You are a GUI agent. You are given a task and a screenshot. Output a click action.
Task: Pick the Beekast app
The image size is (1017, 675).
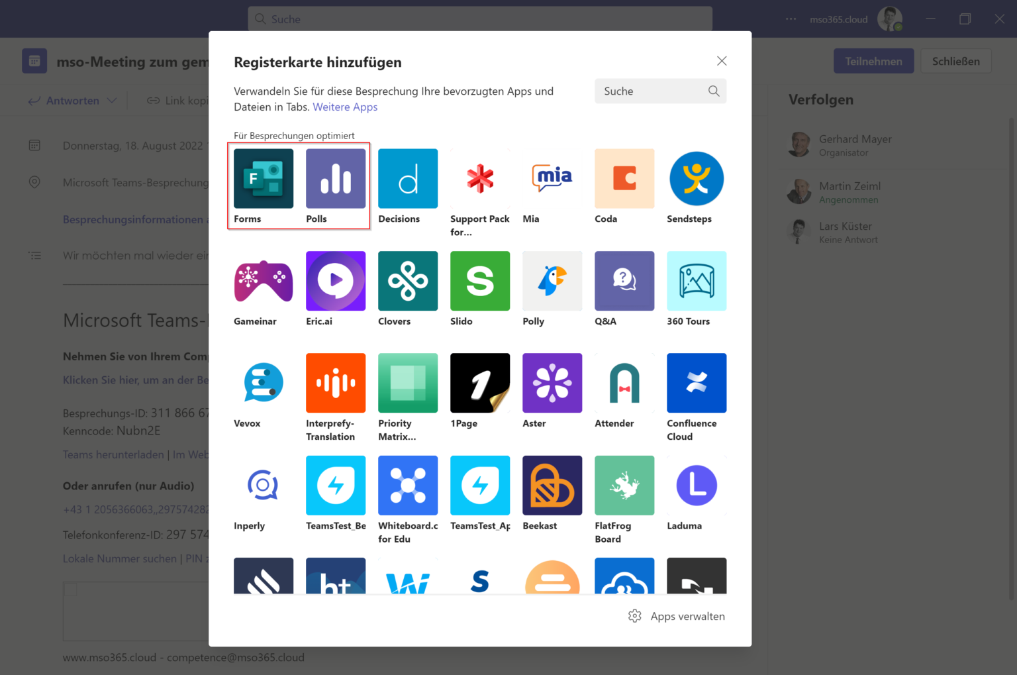coord(552,486)
